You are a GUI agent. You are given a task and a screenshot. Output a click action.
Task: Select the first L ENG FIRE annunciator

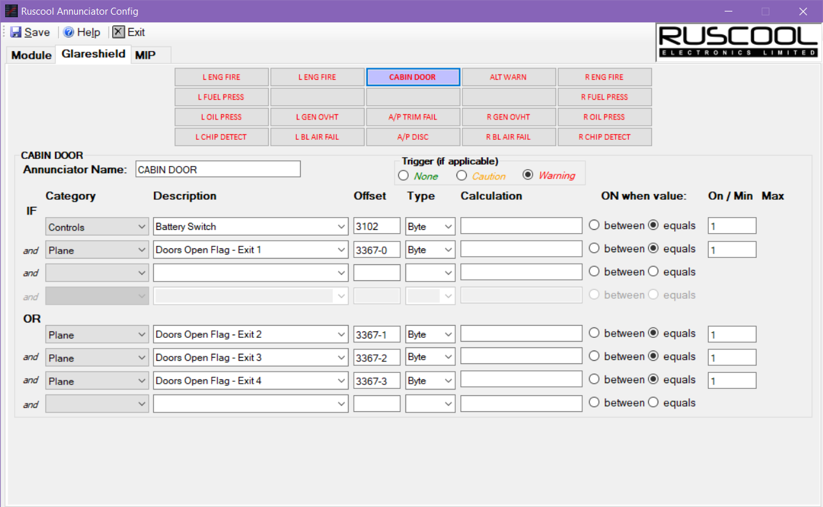pyautogui.click(x=222, y=77)
